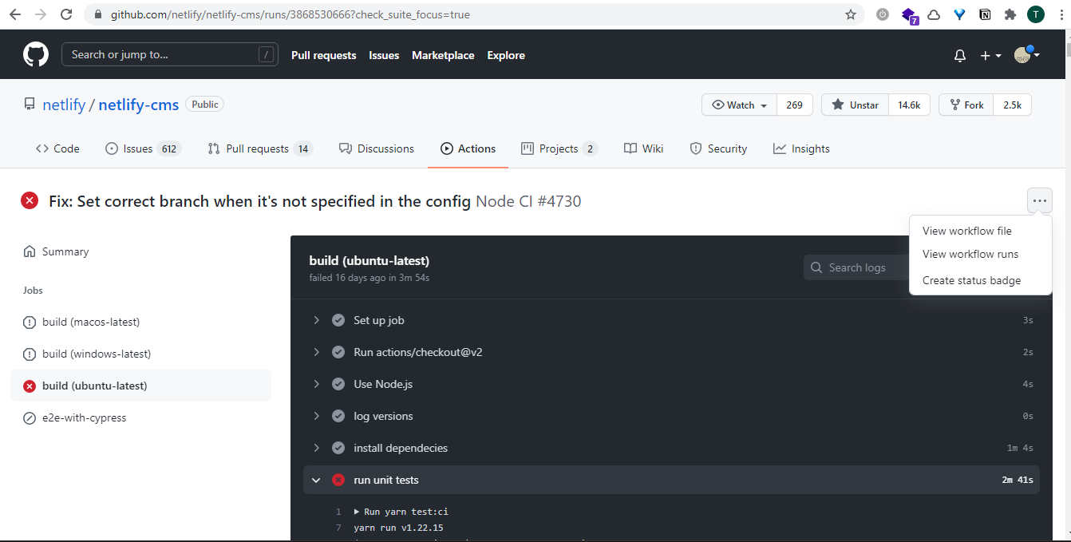This screenshot has width=1071, height=542.
Task: Go to Marketplace
Action: click(x=443, y=55)
